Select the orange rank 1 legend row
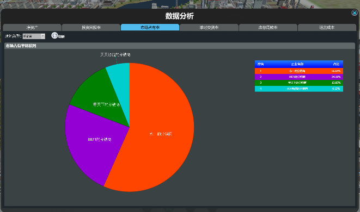Viewport: 360px width, 212px height. [299, 71]
